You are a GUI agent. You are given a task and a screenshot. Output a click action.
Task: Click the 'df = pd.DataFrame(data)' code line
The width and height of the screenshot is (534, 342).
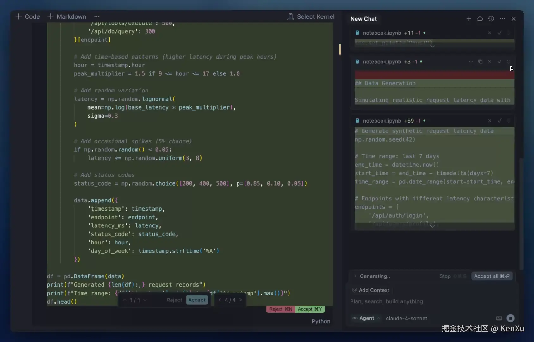pos(86,276)
